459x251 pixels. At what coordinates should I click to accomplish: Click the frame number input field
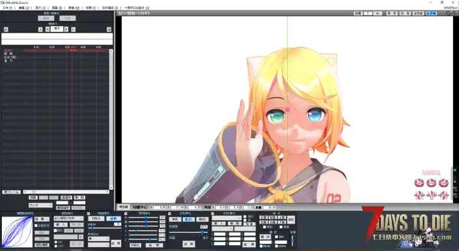57,29
